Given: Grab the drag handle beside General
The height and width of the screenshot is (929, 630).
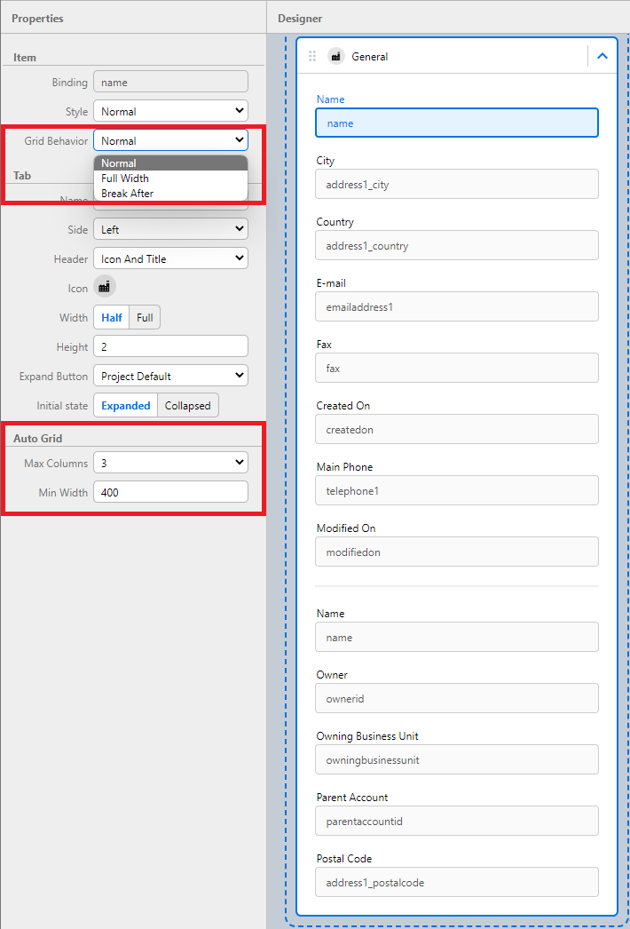Looking at the screenshot, I should (x=312, y=56).
